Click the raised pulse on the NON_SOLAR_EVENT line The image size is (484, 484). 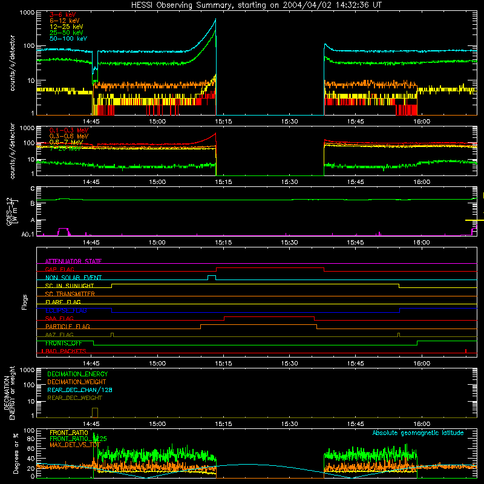tap(212, 277)
